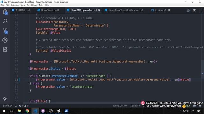This screenshot has height=114, width=204.
Task: Click the network icon in system tray
Action: coord(184,111)
